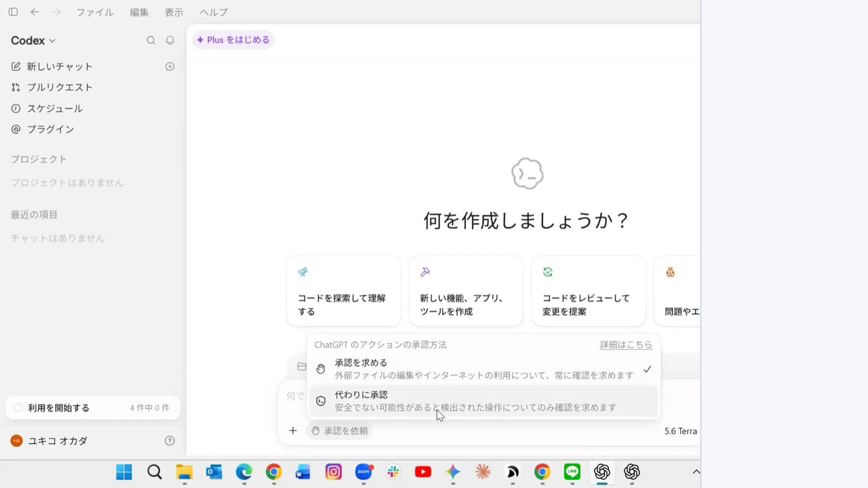Toggle the sidebar panel icon
The width and height of the screenshot is (868, 488).
(13, 12)
